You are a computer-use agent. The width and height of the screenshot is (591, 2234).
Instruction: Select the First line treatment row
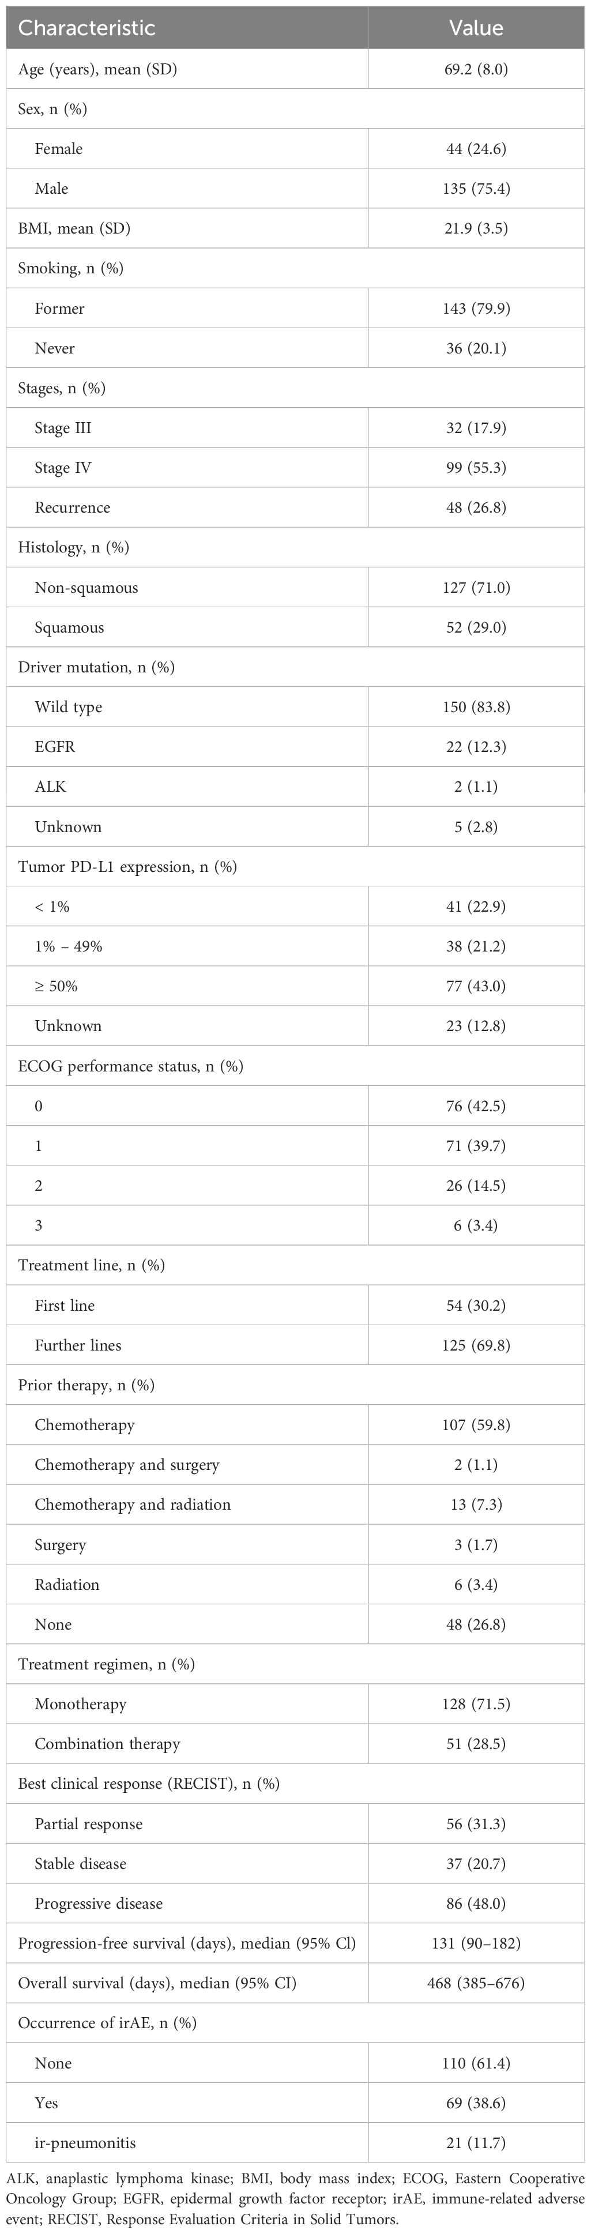[65, 1305]
